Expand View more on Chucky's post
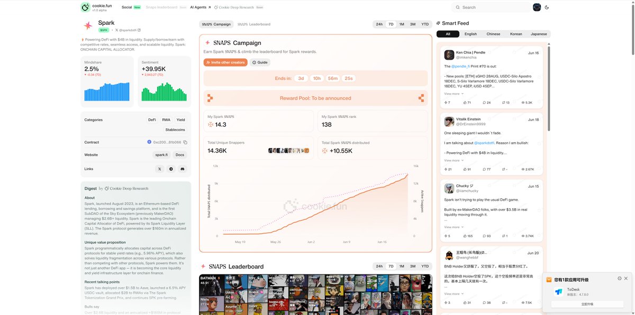Image resolution: width=635 pixels, height=315 pixels. pyautogui.click(x=453, y=227)
